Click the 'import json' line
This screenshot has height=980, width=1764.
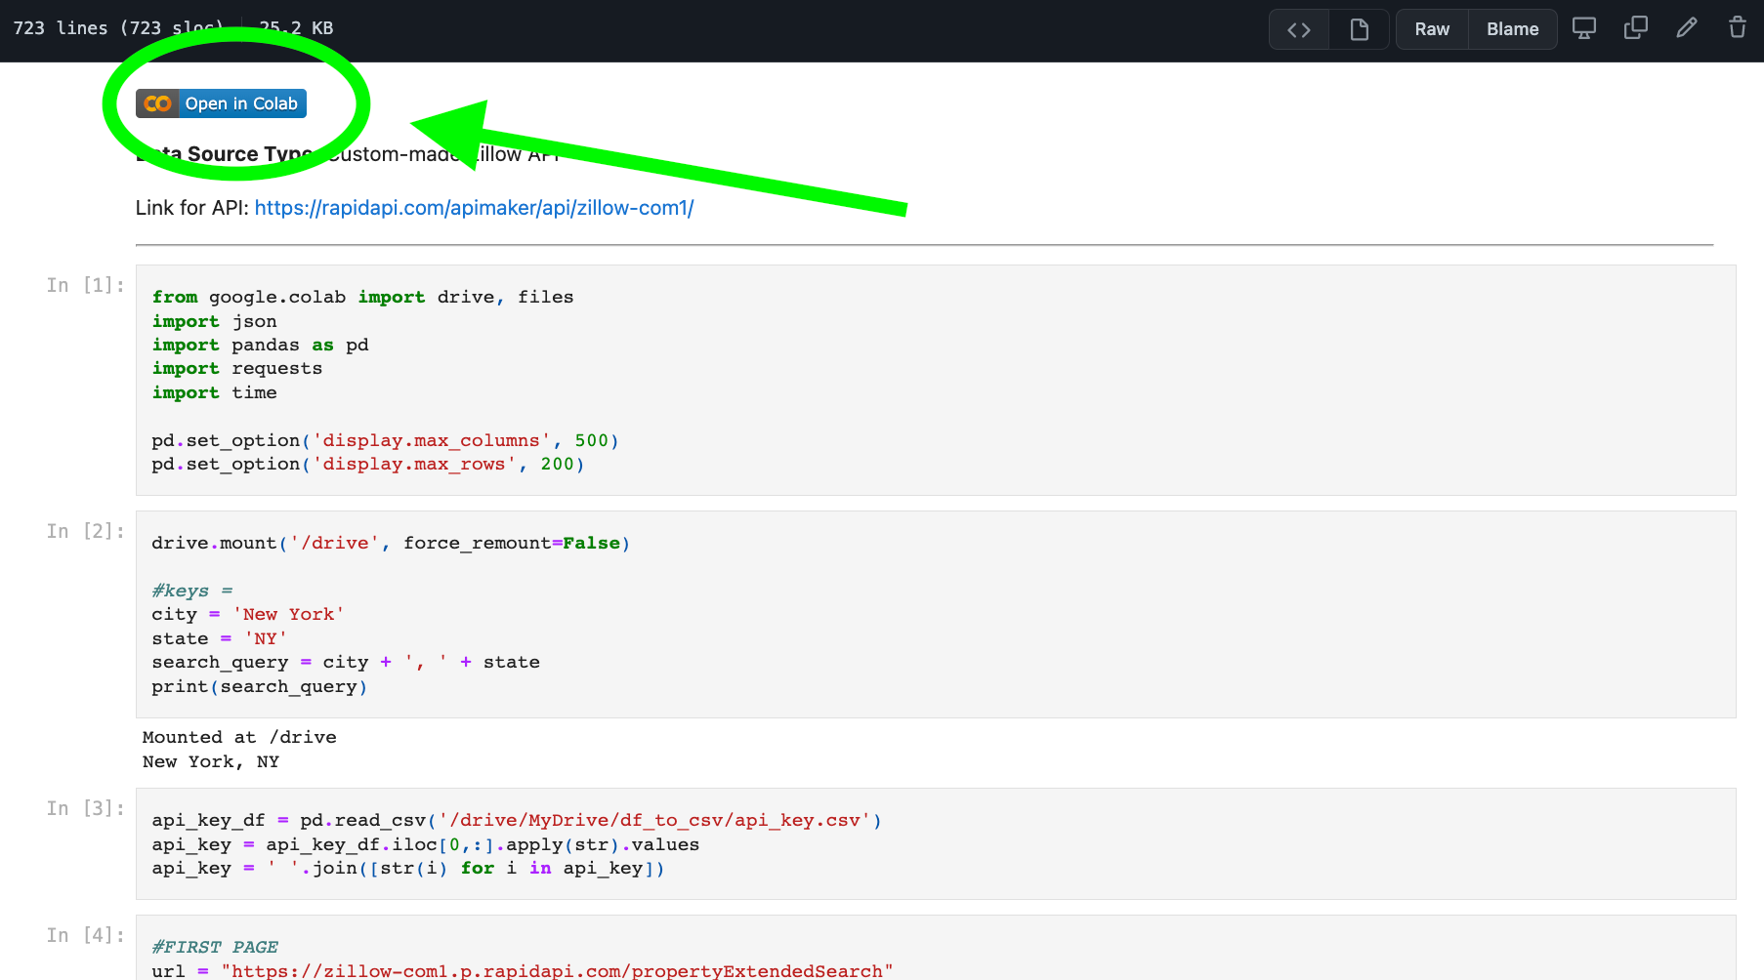coord(214,321)
